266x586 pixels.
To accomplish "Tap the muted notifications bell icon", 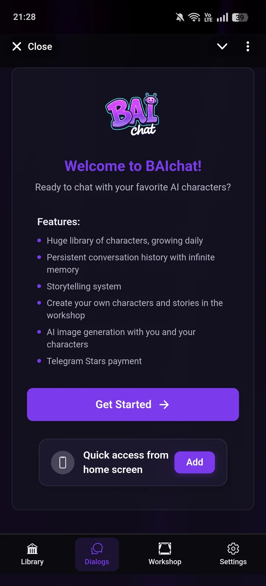I will pos(180,17).
